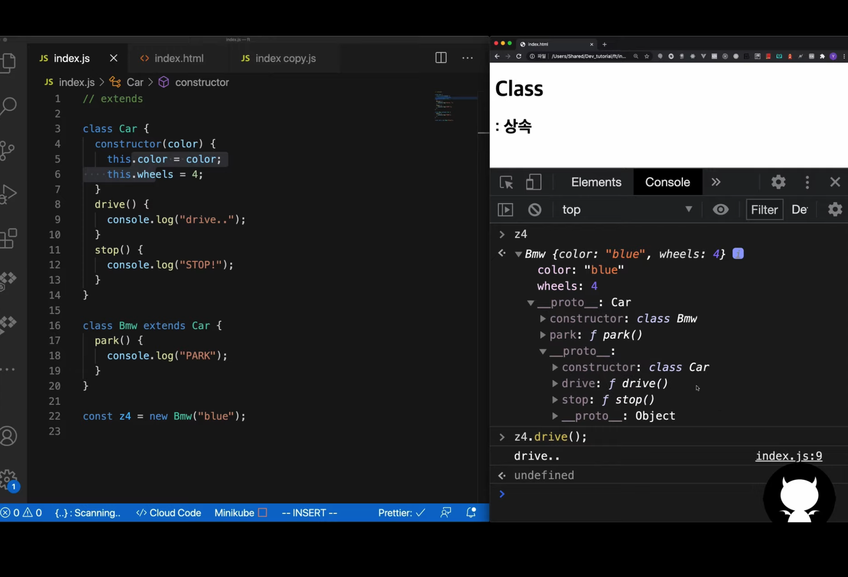Image resolution: width=848 pixels, height=577 pixels.
Task: Click the browser address bar URL
Action: (x=589, y=56)
